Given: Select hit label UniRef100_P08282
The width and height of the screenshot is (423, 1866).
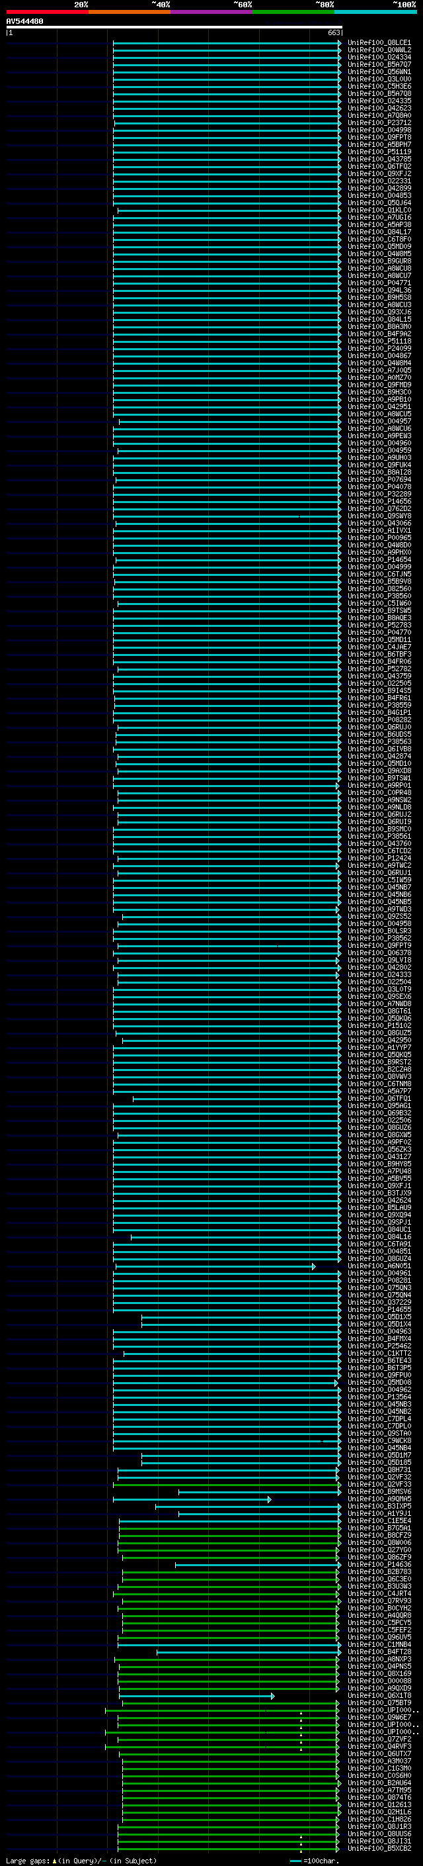Looking at the screenshot, I should [x=379, y=720].
